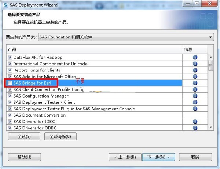Screen dimensions: 220x169
Task: Cancel the wizard with 取消 button
Action: (195, 157)
